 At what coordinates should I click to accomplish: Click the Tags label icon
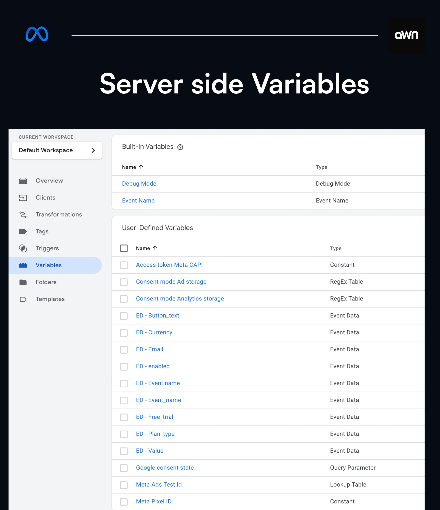23,231
